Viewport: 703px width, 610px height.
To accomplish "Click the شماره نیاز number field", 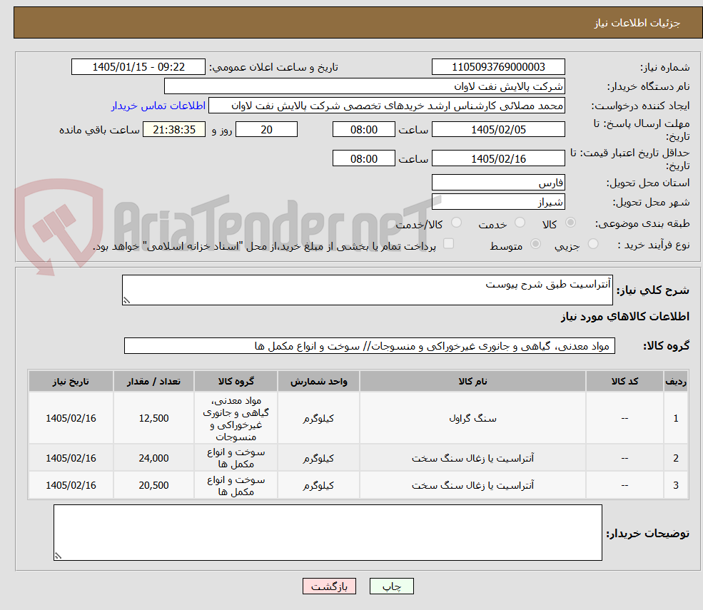I will [498, 67].
